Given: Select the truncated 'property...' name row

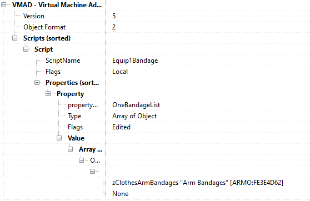Looking at the screenshot, I should coord(83,105).
